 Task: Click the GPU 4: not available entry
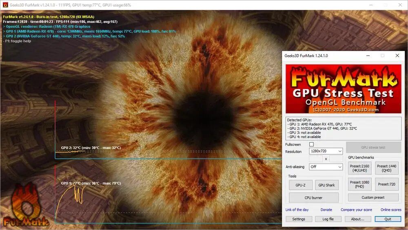pyautogui.click(x=304, y=137)
